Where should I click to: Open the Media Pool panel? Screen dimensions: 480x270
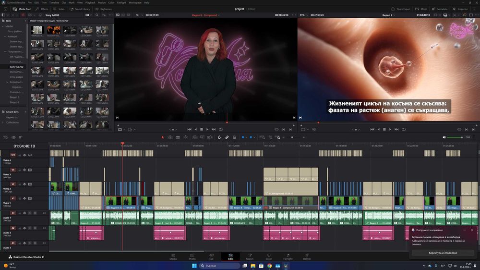pyautogui.click(x=22, y=9)
